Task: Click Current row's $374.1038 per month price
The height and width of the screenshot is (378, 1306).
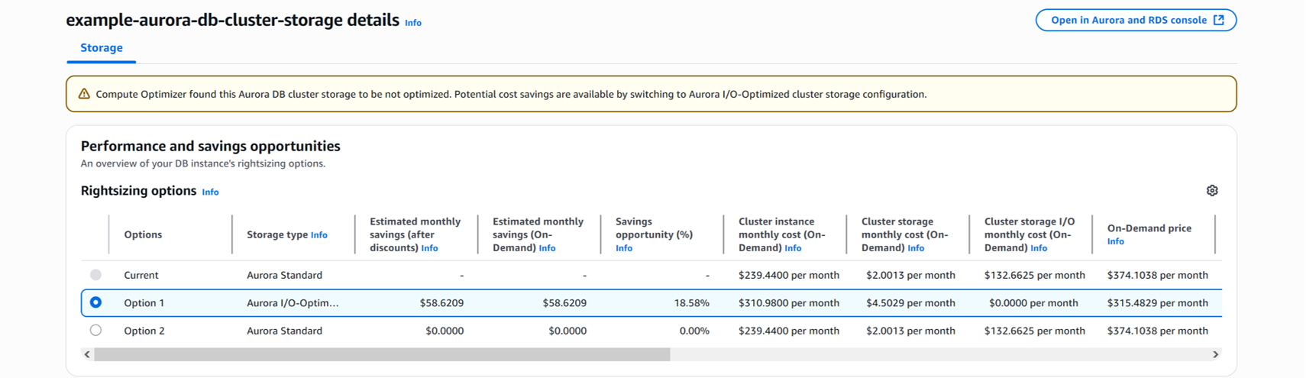Action: 1158,275
